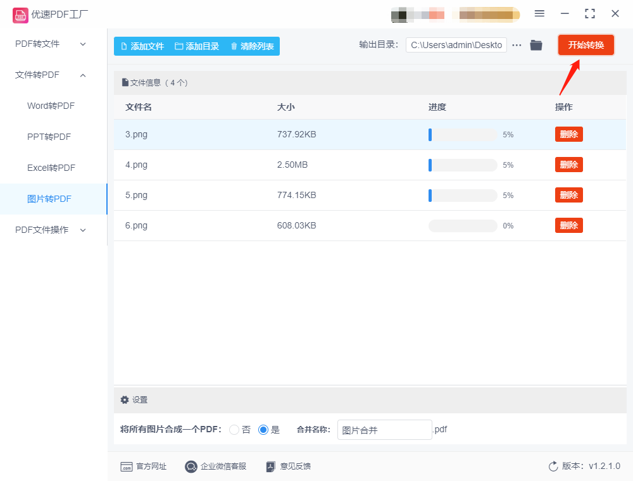Click the 进度 column header

(x=437, y=107)
